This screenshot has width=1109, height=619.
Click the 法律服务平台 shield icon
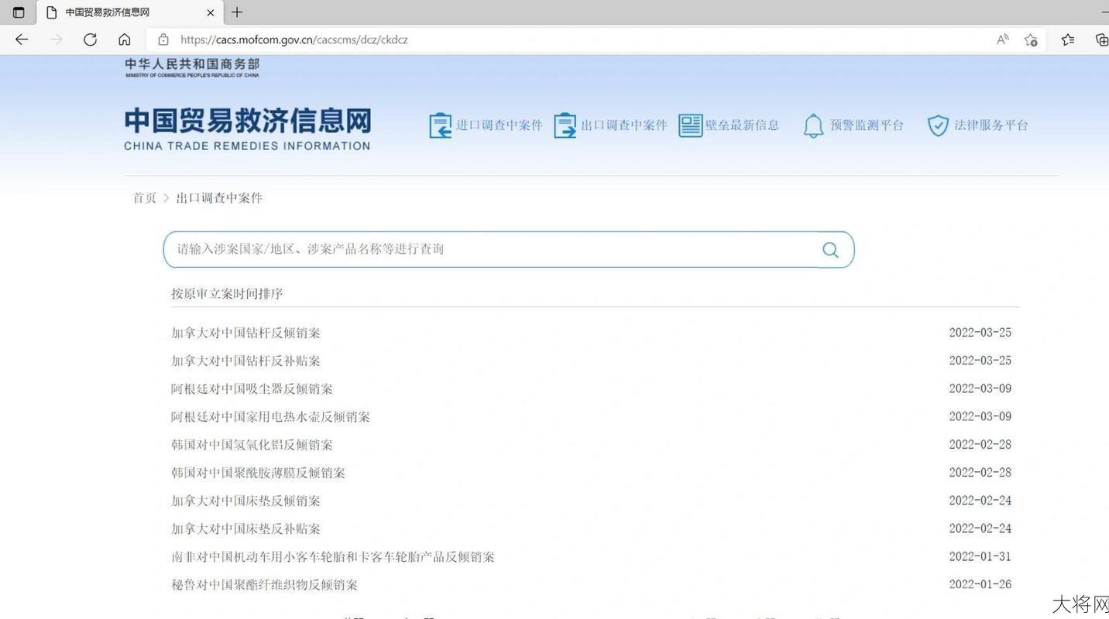point(938,125)
